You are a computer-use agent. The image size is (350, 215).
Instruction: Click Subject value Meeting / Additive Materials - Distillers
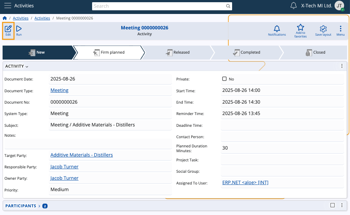coord(92,125)
